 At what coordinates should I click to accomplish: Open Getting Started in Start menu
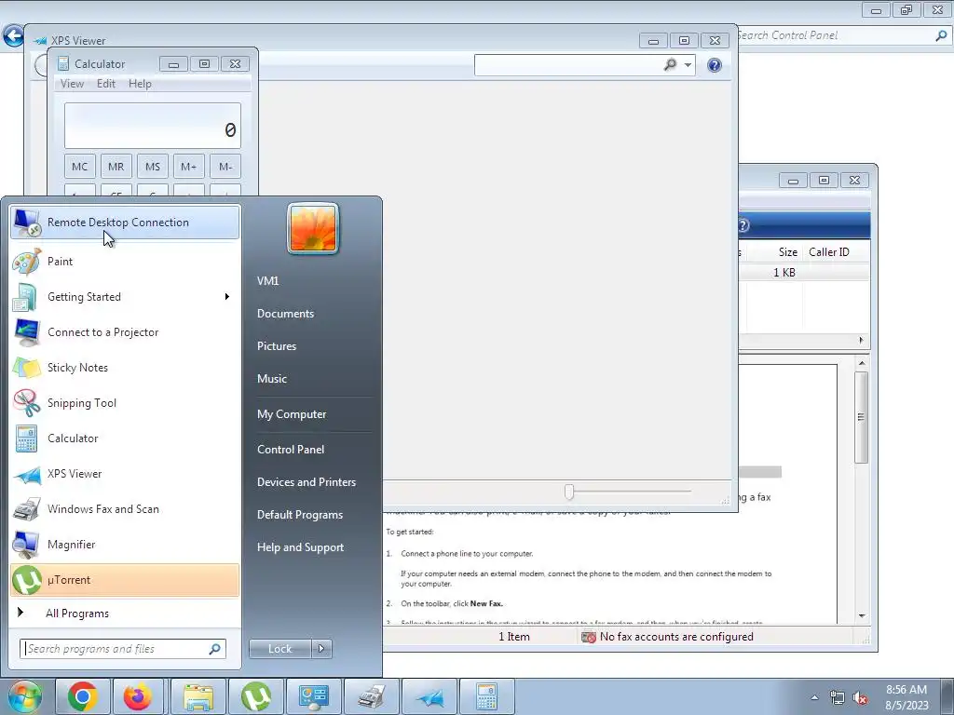125,297
